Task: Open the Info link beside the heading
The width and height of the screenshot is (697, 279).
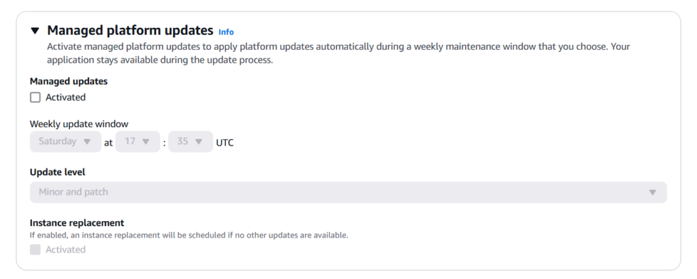Action: pyautogui.click(x=226, y=32)
